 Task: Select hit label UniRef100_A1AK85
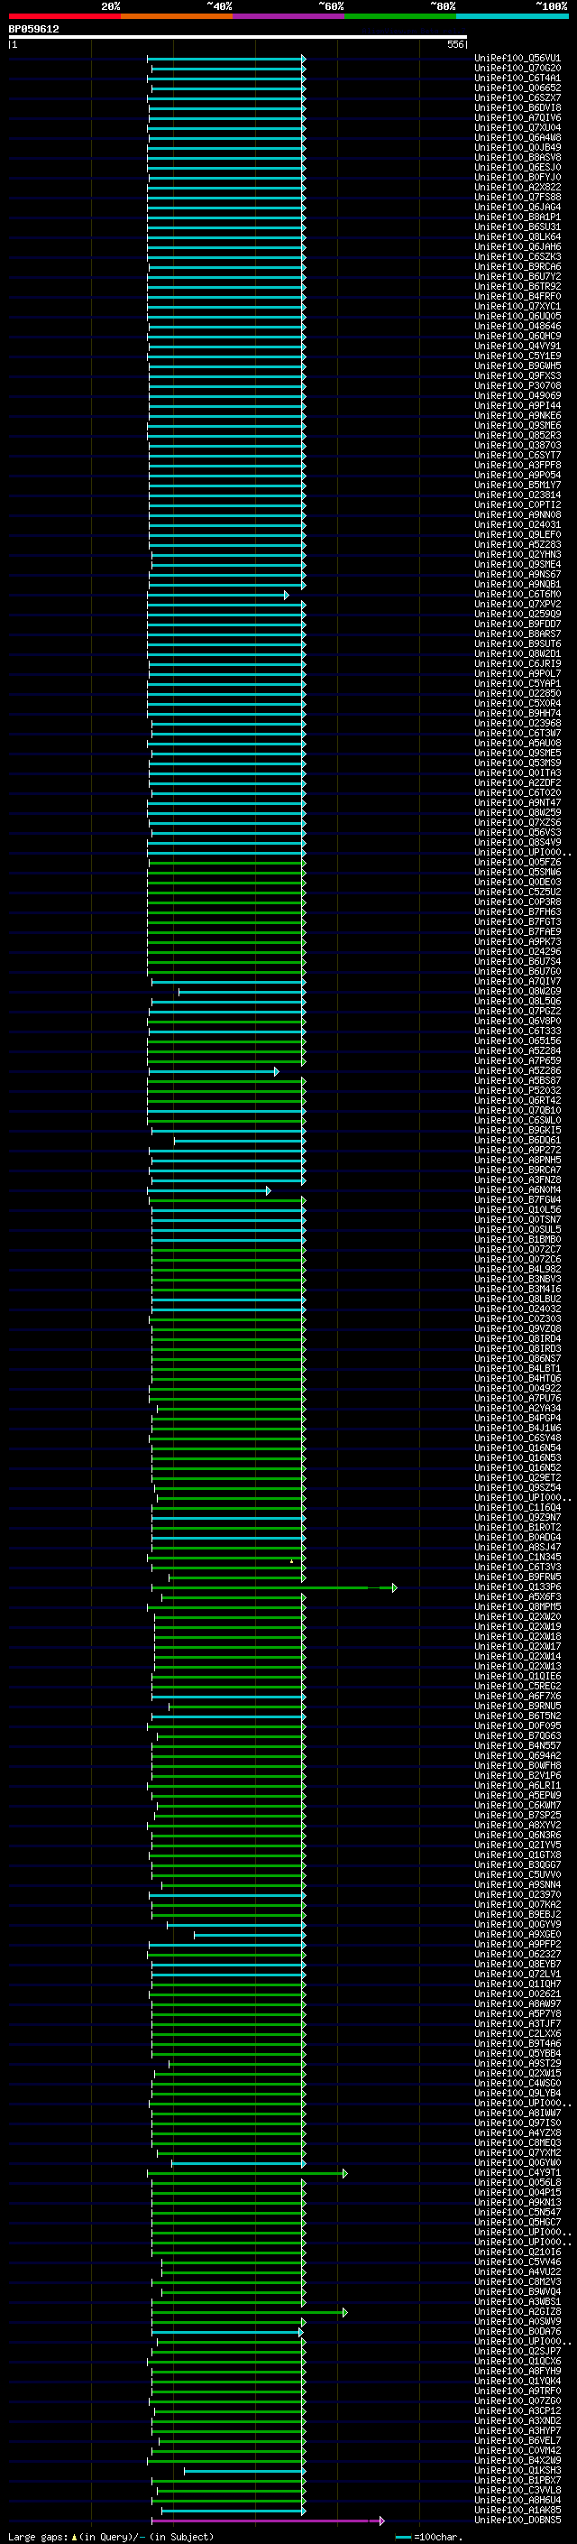[x=517, y=2510]
